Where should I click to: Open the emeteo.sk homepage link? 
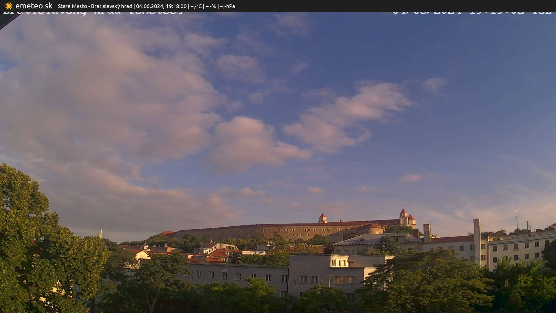coord(34,6)
